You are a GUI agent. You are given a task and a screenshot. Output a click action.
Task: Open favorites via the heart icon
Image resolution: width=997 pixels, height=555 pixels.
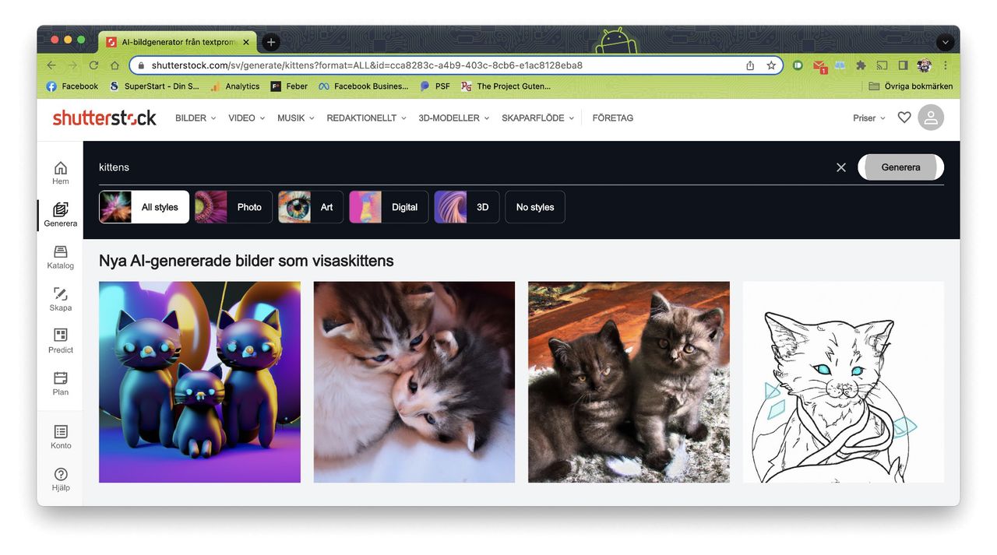[904, 117]
